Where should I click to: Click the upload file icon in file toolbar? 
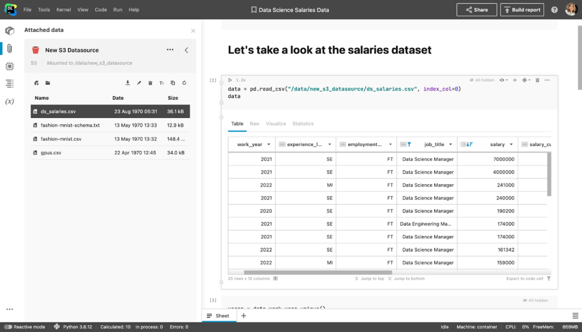pyautogui.click(x=37, y=83)
